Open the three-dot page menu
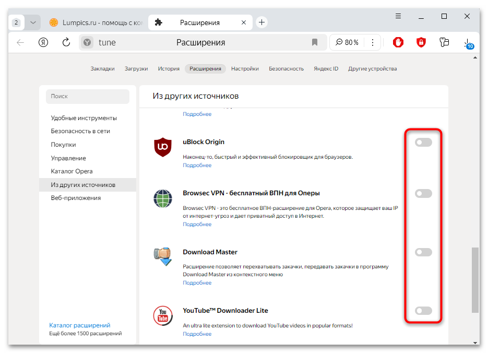The image size is (488, 353). 373,42
